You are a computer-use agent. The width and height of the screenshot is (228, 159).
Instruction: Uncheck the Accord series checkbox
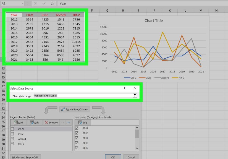(12, 139)
